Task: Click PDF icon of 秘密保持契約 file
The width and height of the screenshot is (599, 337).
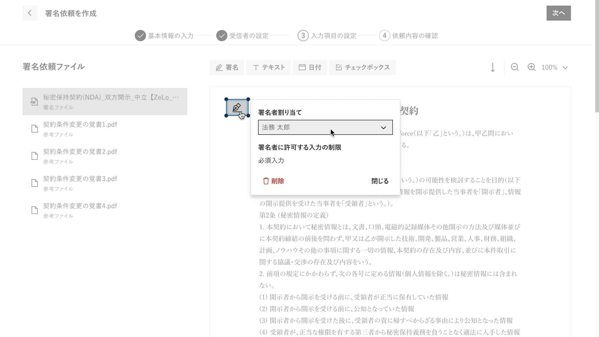Action: (34, 102)
